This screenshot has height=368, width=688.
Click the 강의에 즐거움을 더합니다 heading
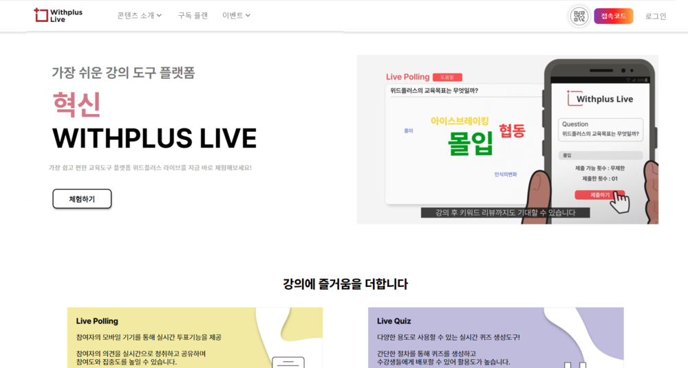(345, 284)
